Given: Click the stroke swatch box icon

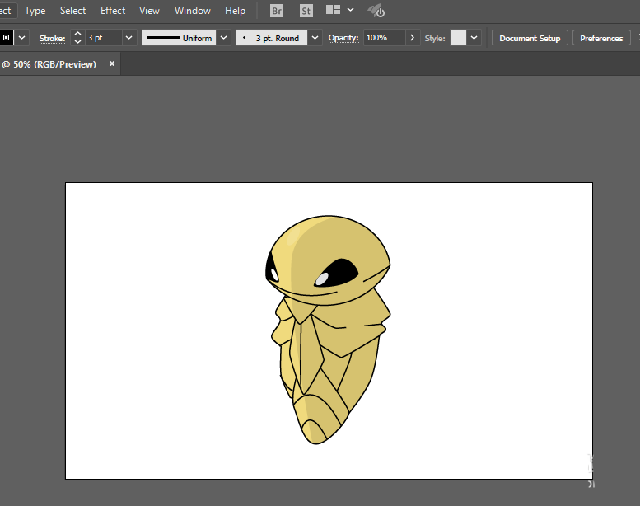Looking at the screenshot, I should click(6, 38).
